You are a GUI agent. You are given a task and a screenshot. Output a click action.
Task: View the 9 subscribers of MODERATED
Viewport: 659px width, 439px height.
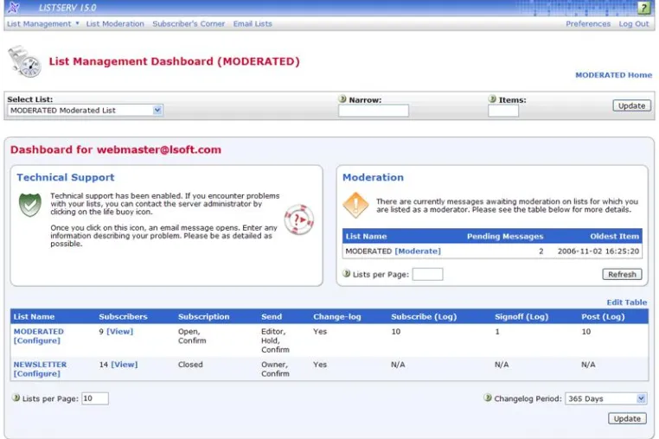point(120,332)
